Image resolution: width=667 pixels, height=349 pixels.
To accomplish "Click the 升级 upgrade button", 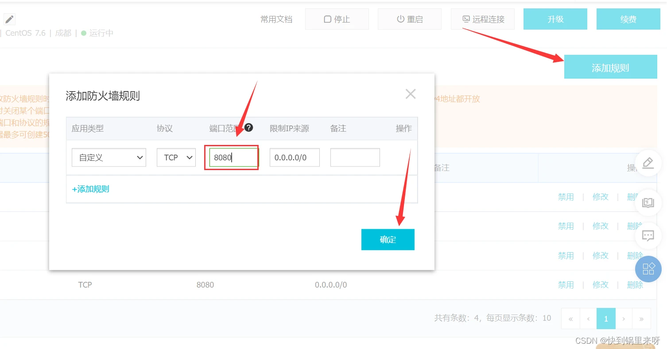I will 555,19.
